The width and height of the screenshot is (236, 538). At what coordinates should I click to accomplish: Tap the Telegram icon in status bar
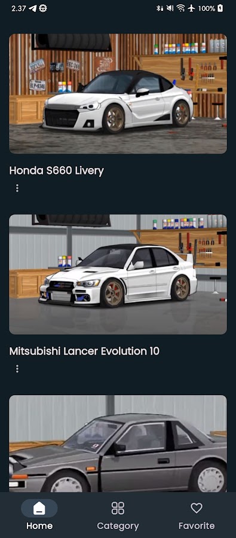click(x=33, y=8)
